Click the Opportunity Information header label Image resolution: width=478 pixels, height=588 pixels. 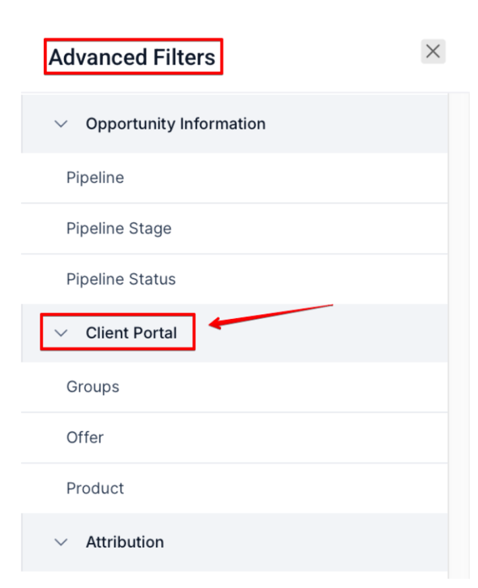pos(175,124)
